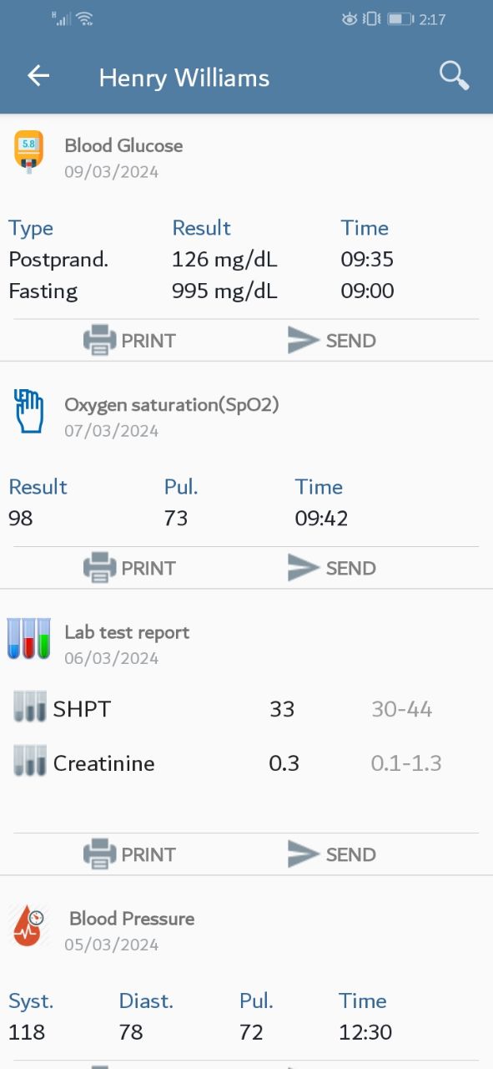Open search with magnifier icon
Image resolution: width=493 pixels, height=1069 pixels.
[454, 76]
